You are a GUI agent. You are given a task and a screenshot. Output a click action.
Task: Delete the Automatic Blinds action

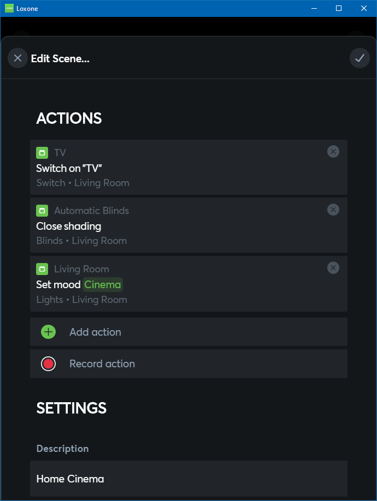333,210
